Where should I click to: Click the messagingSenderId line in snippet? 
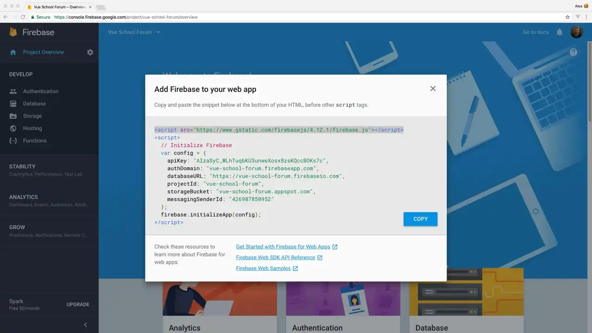(x=221, y=199)
